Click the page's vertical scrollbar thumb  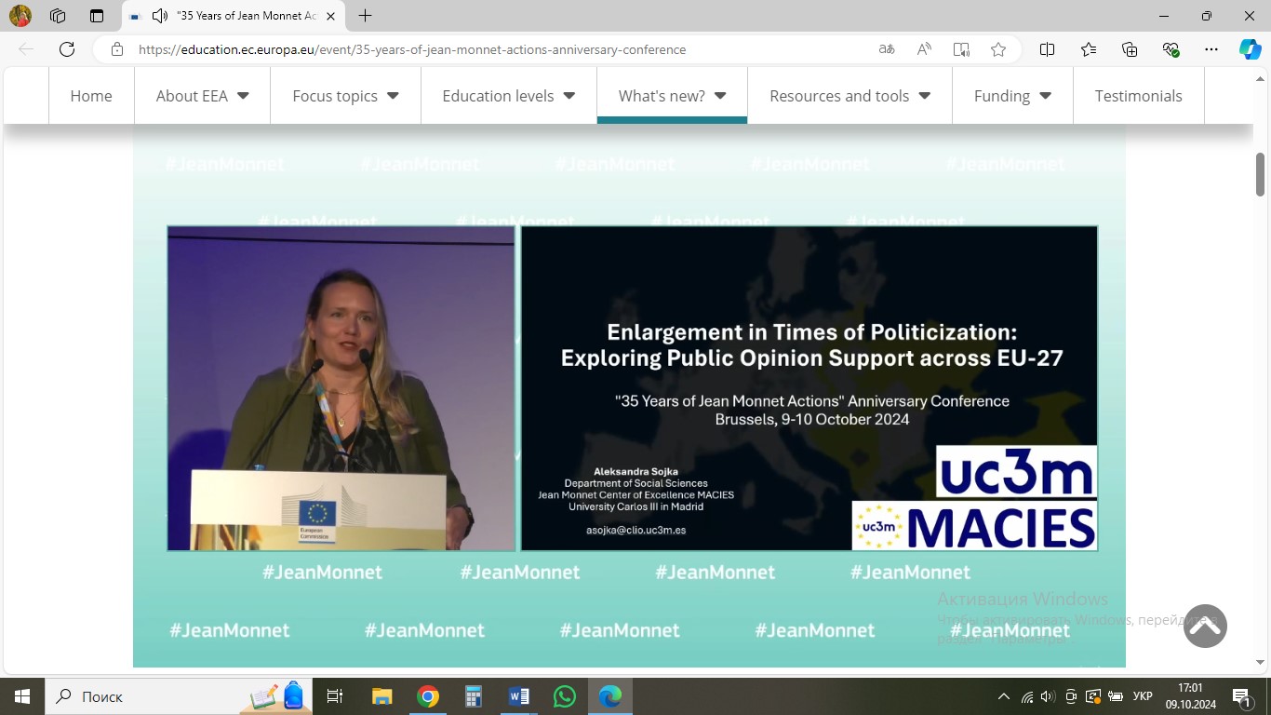coord(1261,174)
